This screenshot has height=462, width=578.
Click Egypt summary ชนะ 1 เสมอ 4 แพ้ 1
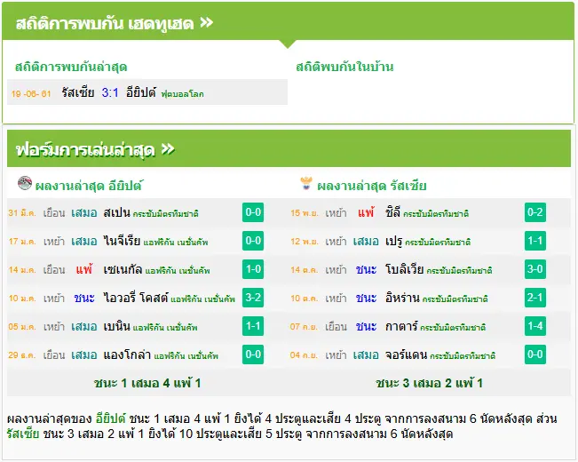click(x=147, y=383)
